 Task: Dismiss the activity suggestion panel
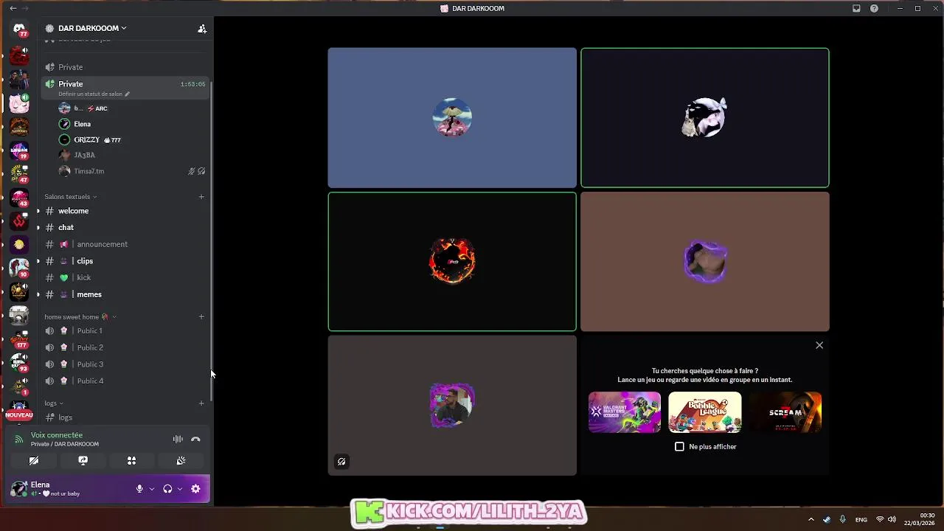[819, 345]
